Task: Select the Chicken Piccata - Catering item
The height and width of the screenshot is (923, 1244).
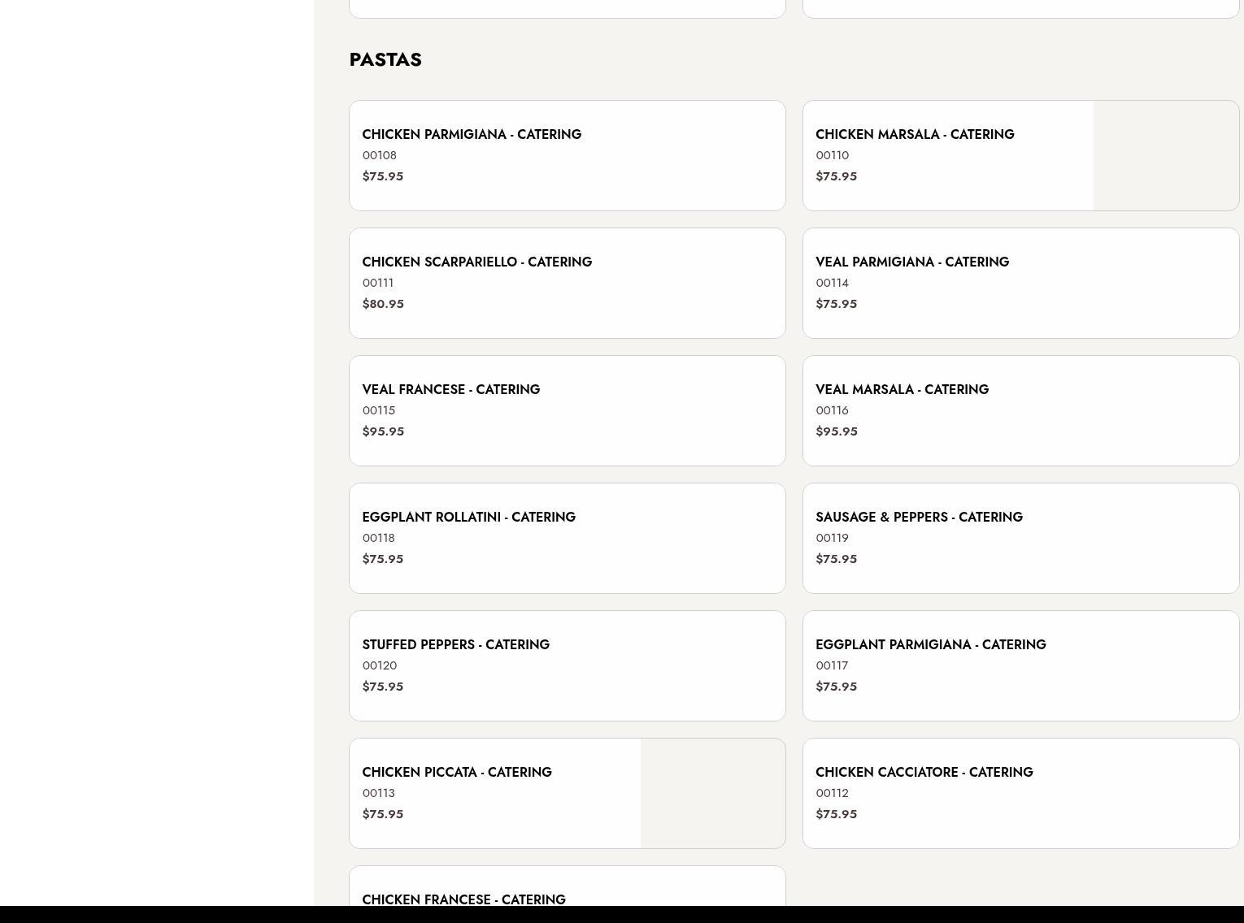Action: click(x=568, y=793)
